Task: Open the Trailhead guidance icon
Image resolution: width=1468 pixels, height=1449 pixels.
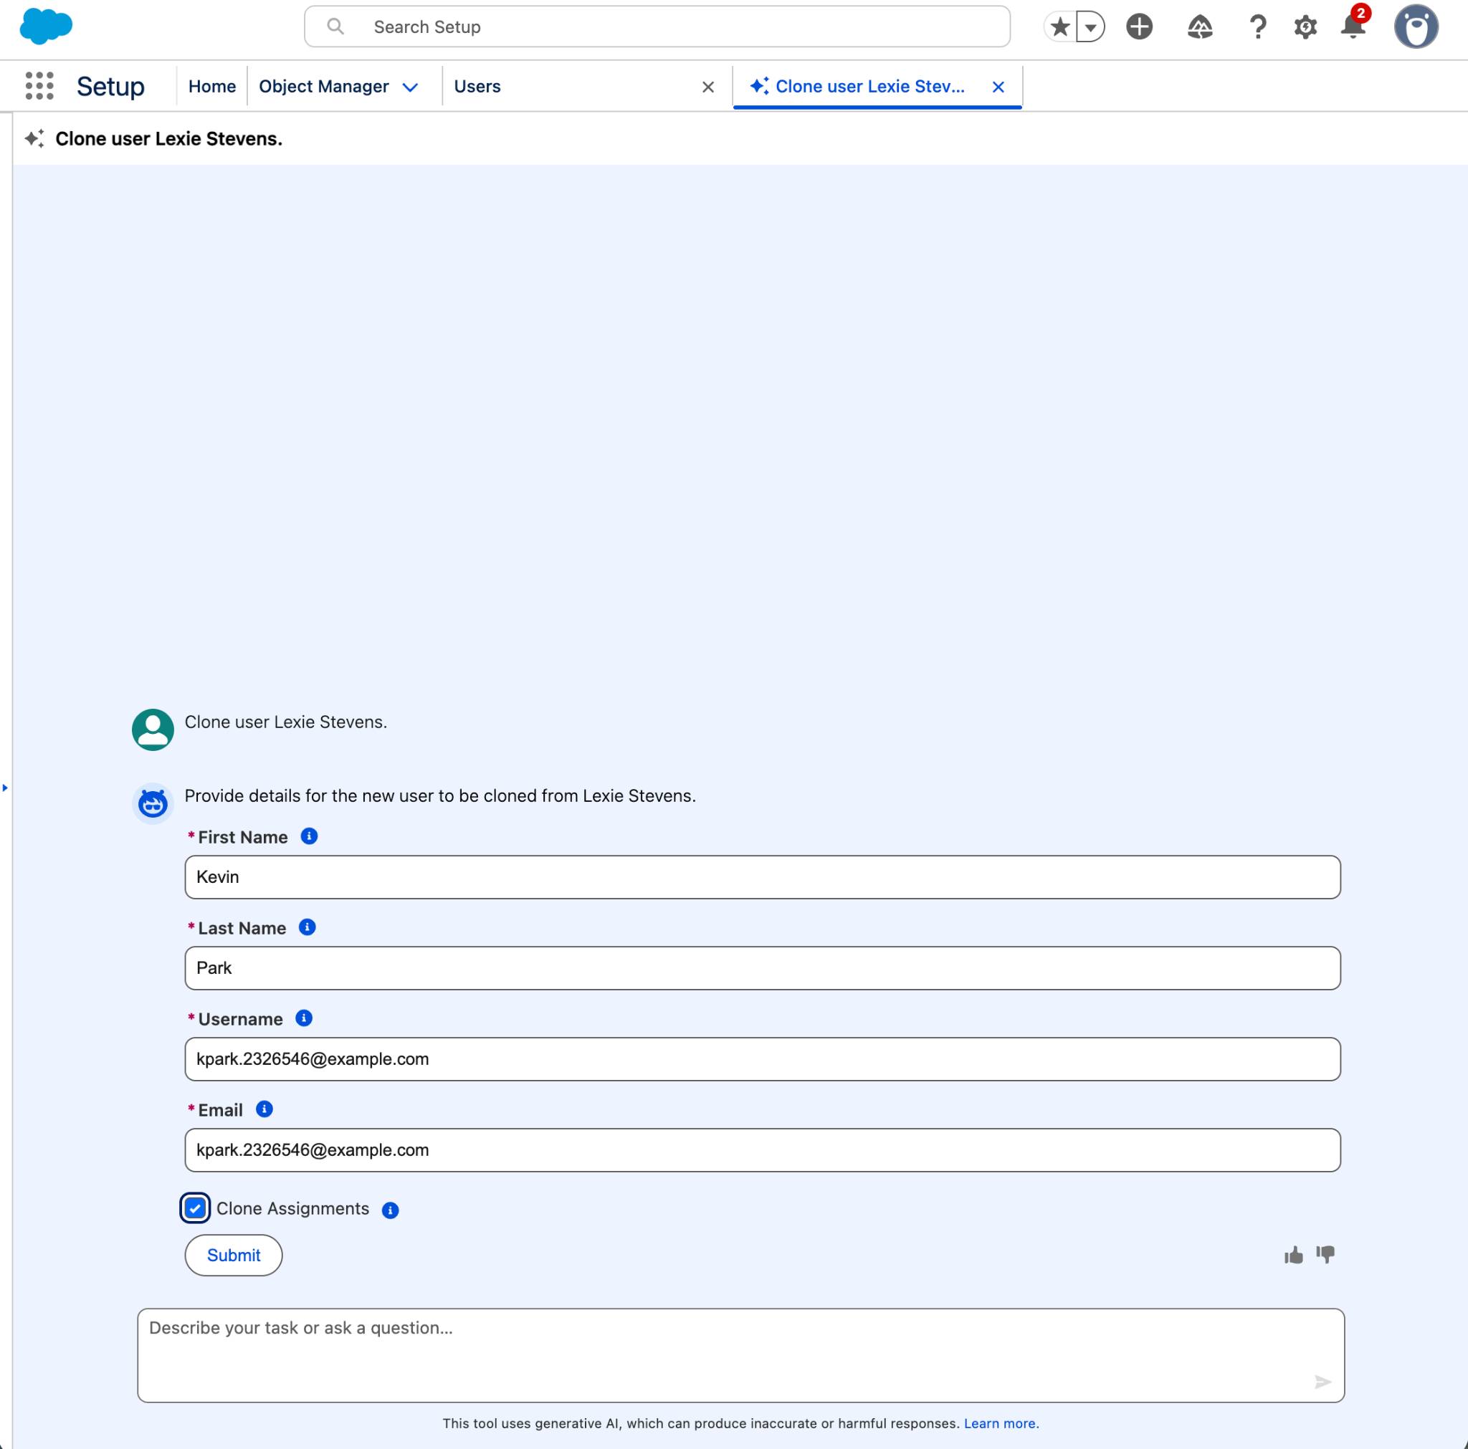Action: (1200, 27)
